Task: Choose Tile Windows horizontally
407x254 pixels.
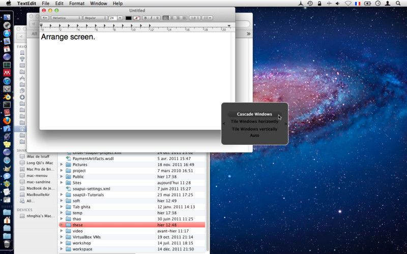Action: point(254,121)
